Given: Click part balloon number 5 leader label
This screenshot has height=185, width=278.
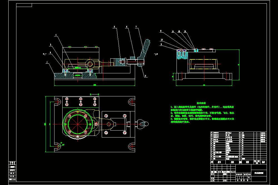Looking at the screenshot, I should 114,27.
